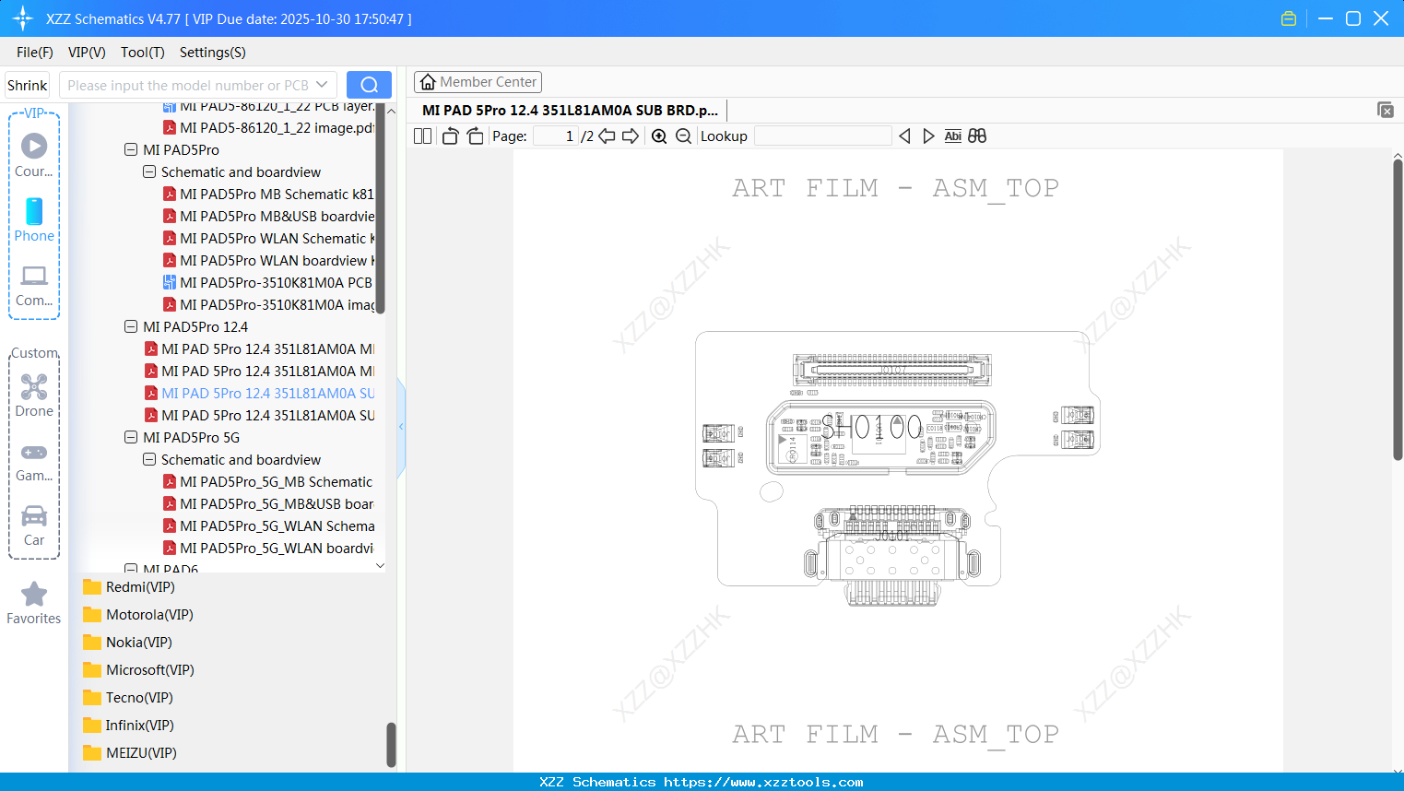Open the Microsoft(VIP) folder
Screen dimensions: 1404x791
click(x=138, y=670)
